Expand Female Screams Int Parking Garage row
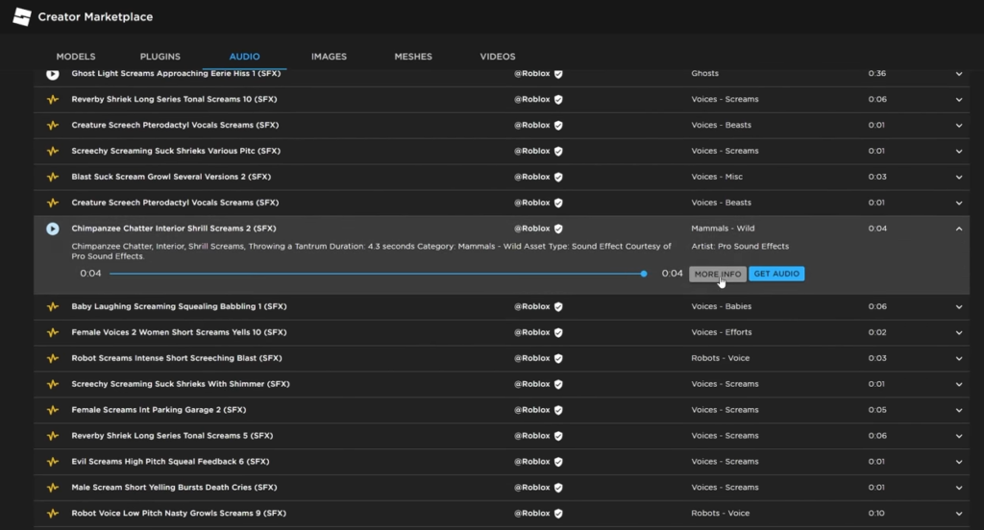Image resolution: width=984 pixels, height=530 pixels. 959,410
